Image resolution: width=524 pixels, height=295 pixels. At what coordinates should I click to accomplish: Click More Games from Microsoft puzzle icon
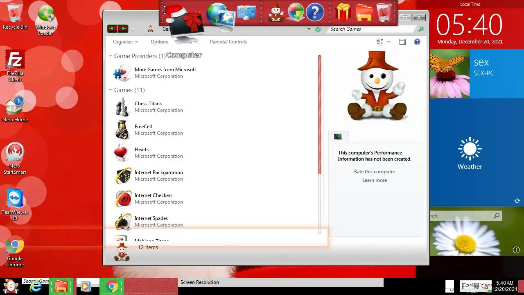[122, 73]
